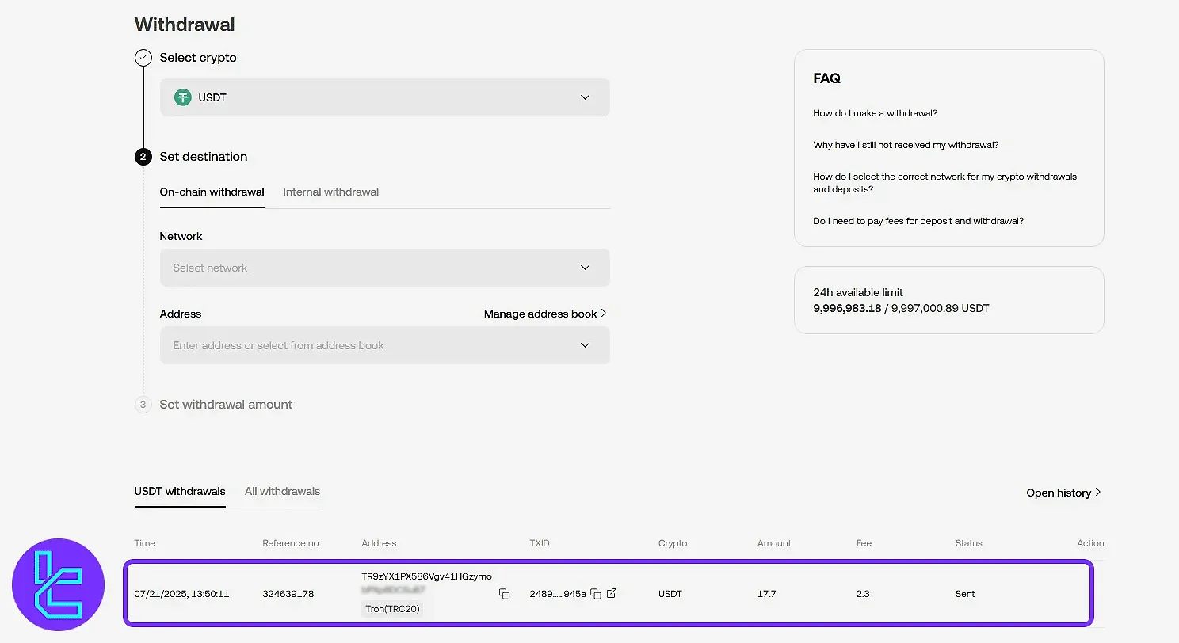Select the On-chain withdrawal tab
This screenshot has height=643, width=1179.
tap(212, 192)
